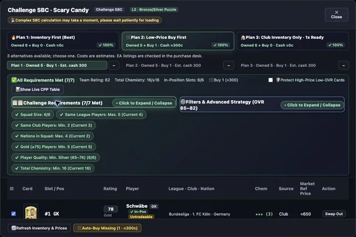
Task: Swap Out Schwäbe from the squad
Action: point(334,214)
